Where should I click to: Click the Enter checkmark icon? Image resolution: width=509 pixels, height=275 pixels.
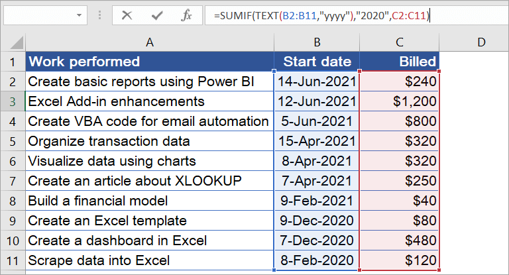(x=157, y=15)
